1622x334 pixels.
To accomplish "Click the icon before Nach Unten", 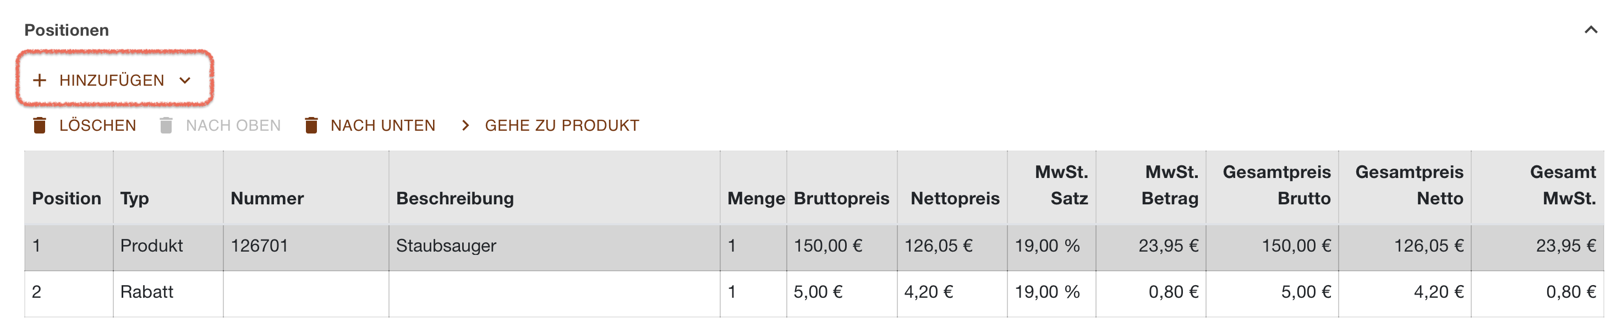I will (311, 125).
